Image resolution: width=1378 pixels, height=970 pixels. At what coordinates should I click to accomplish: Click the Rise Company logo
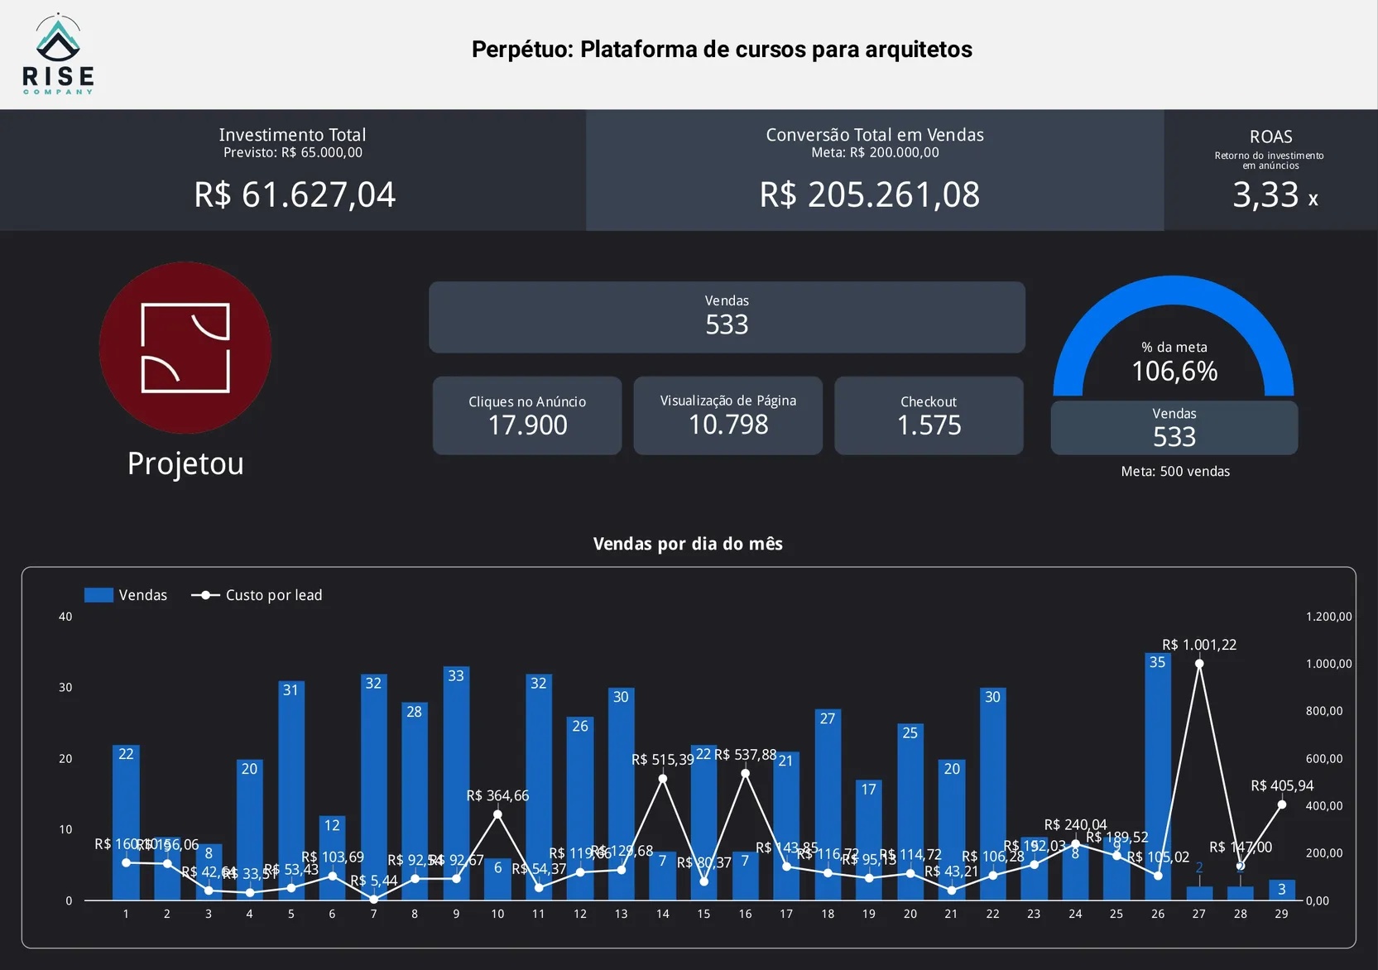58,54
